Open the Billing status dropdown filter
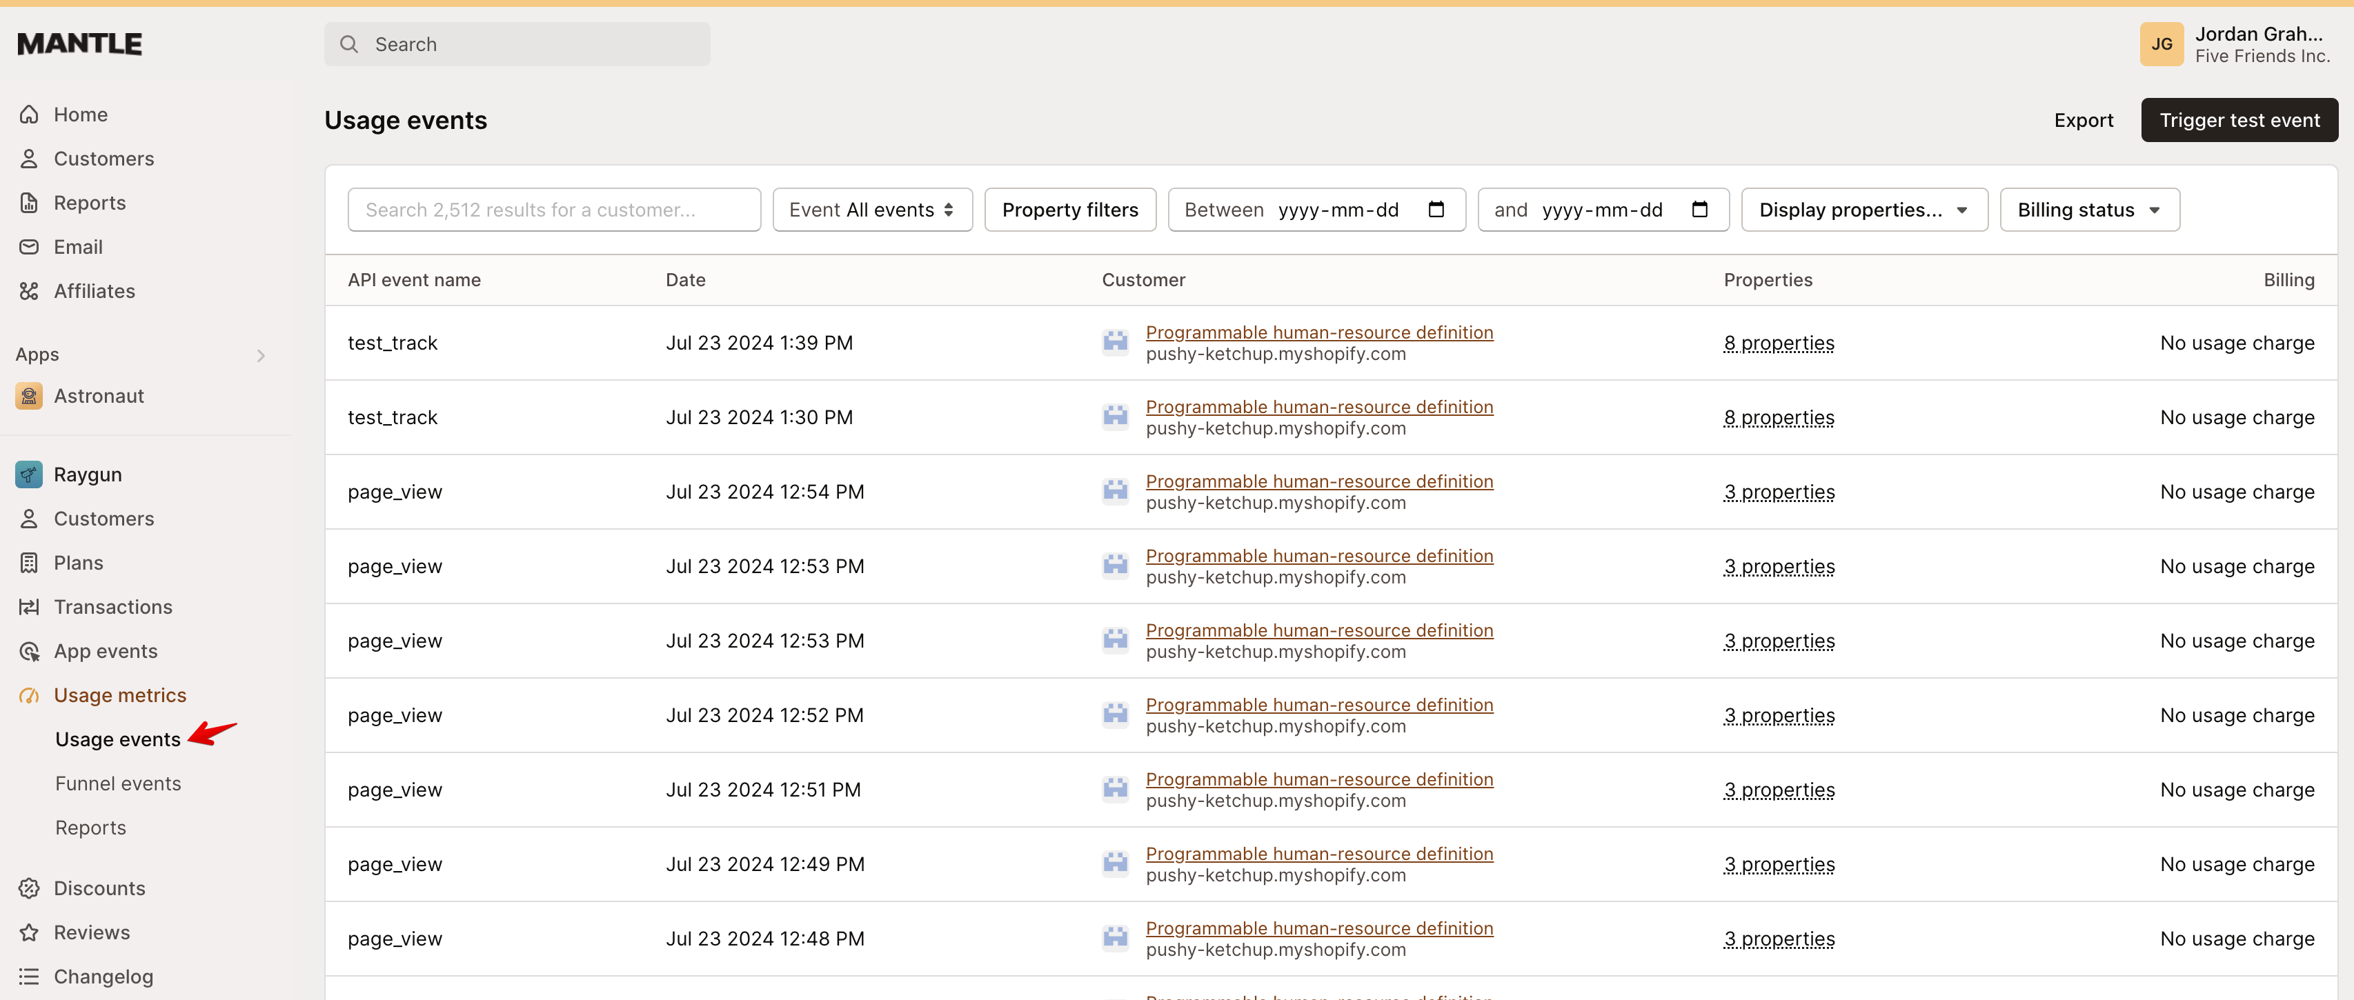Screen dimensions: 2354x1000 coord(2088,209)
